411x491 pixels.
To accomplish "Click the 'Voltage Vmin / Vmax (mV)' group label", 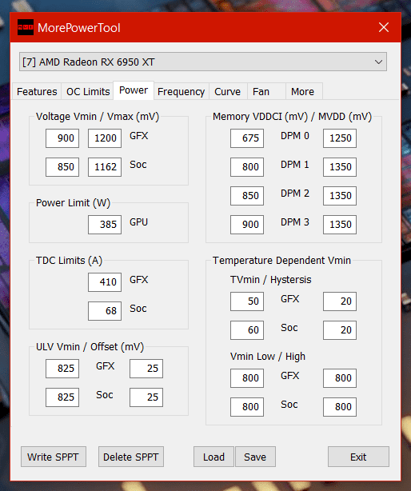I will [x=98, y=117].
